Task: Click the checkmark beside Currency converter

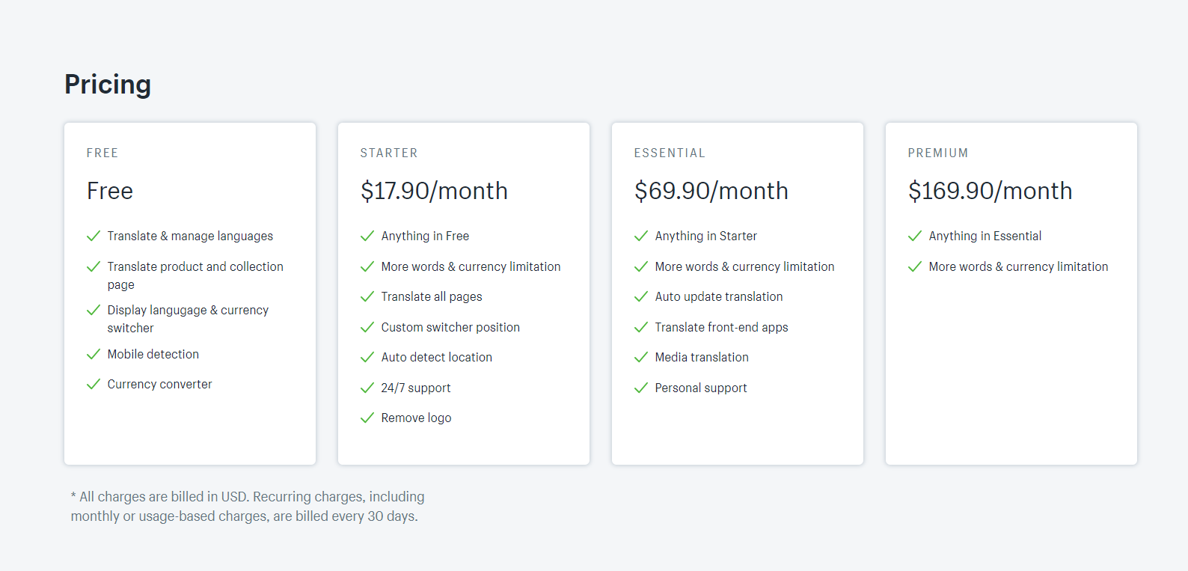Action: tap(94, 384)
